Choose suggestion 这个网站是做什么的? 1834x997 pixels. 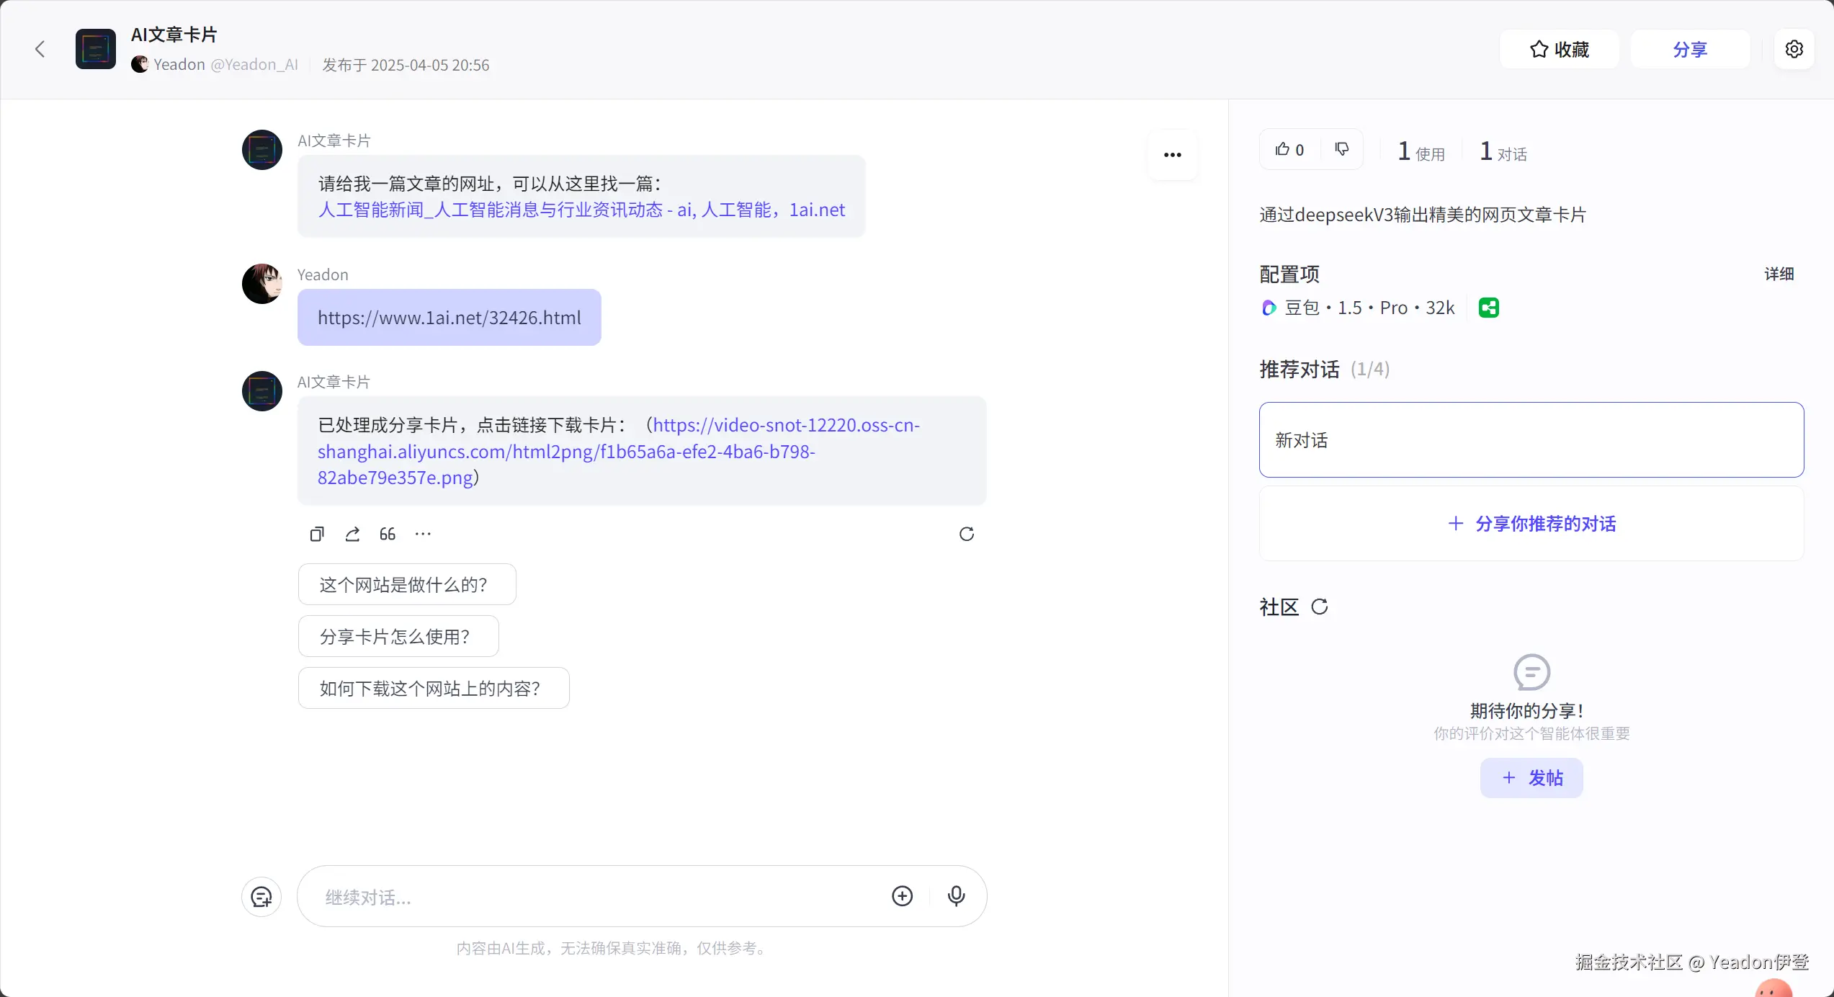point(406,584)
